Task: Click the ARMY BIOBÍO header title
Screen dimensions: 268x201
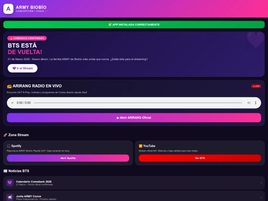Action: click(x=31, y=7)
